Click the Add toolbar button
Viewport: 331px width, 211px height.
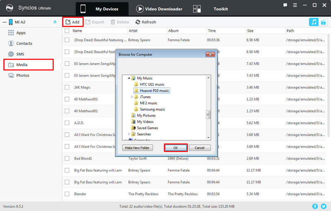(x=73, y=22)
